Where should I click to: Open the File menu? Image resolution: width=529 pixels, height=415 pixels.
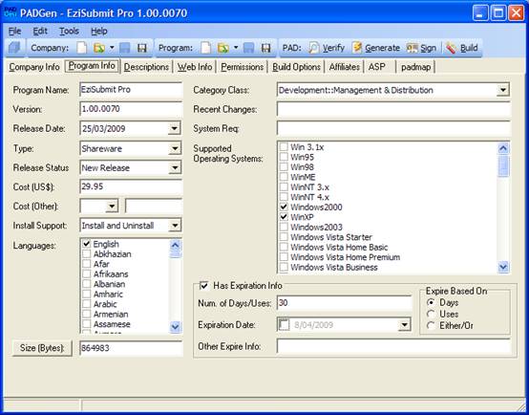(14, 32)
